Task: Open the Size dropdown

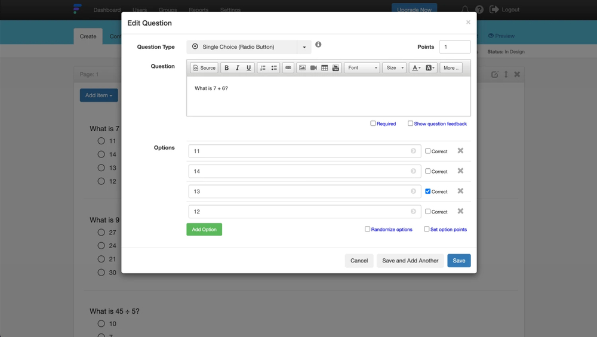Action: coord(395,68)
